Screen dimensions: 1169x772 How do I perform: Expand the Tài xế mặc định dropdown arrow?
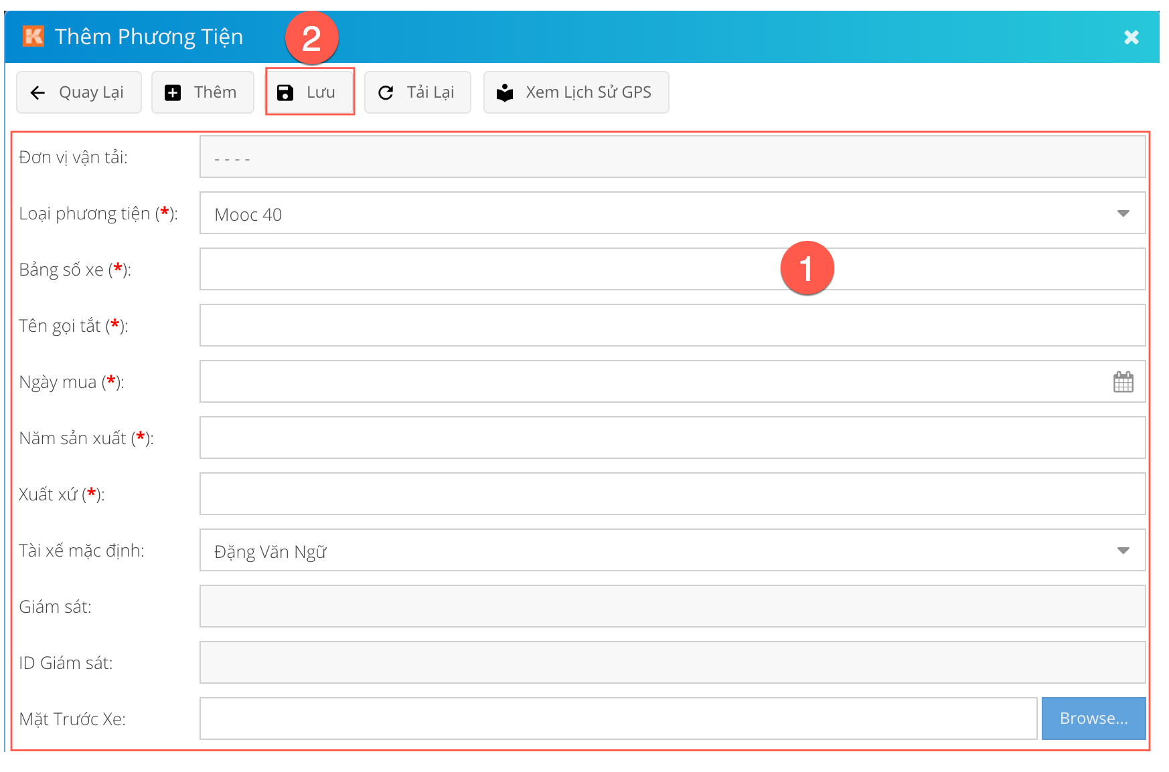click(1123, 551)
